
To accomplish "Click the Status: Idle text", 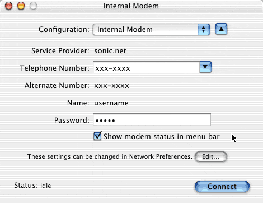I will click(x=32, y=186).
